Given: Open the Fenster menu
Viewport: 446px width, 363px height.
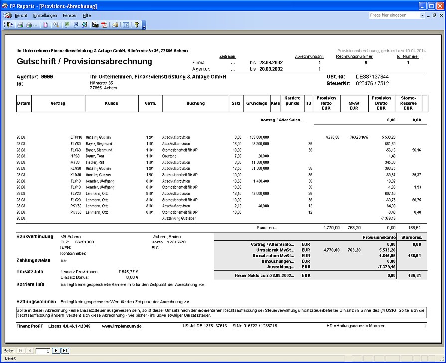Looking at the screenshot, I should tap(70, 15).
